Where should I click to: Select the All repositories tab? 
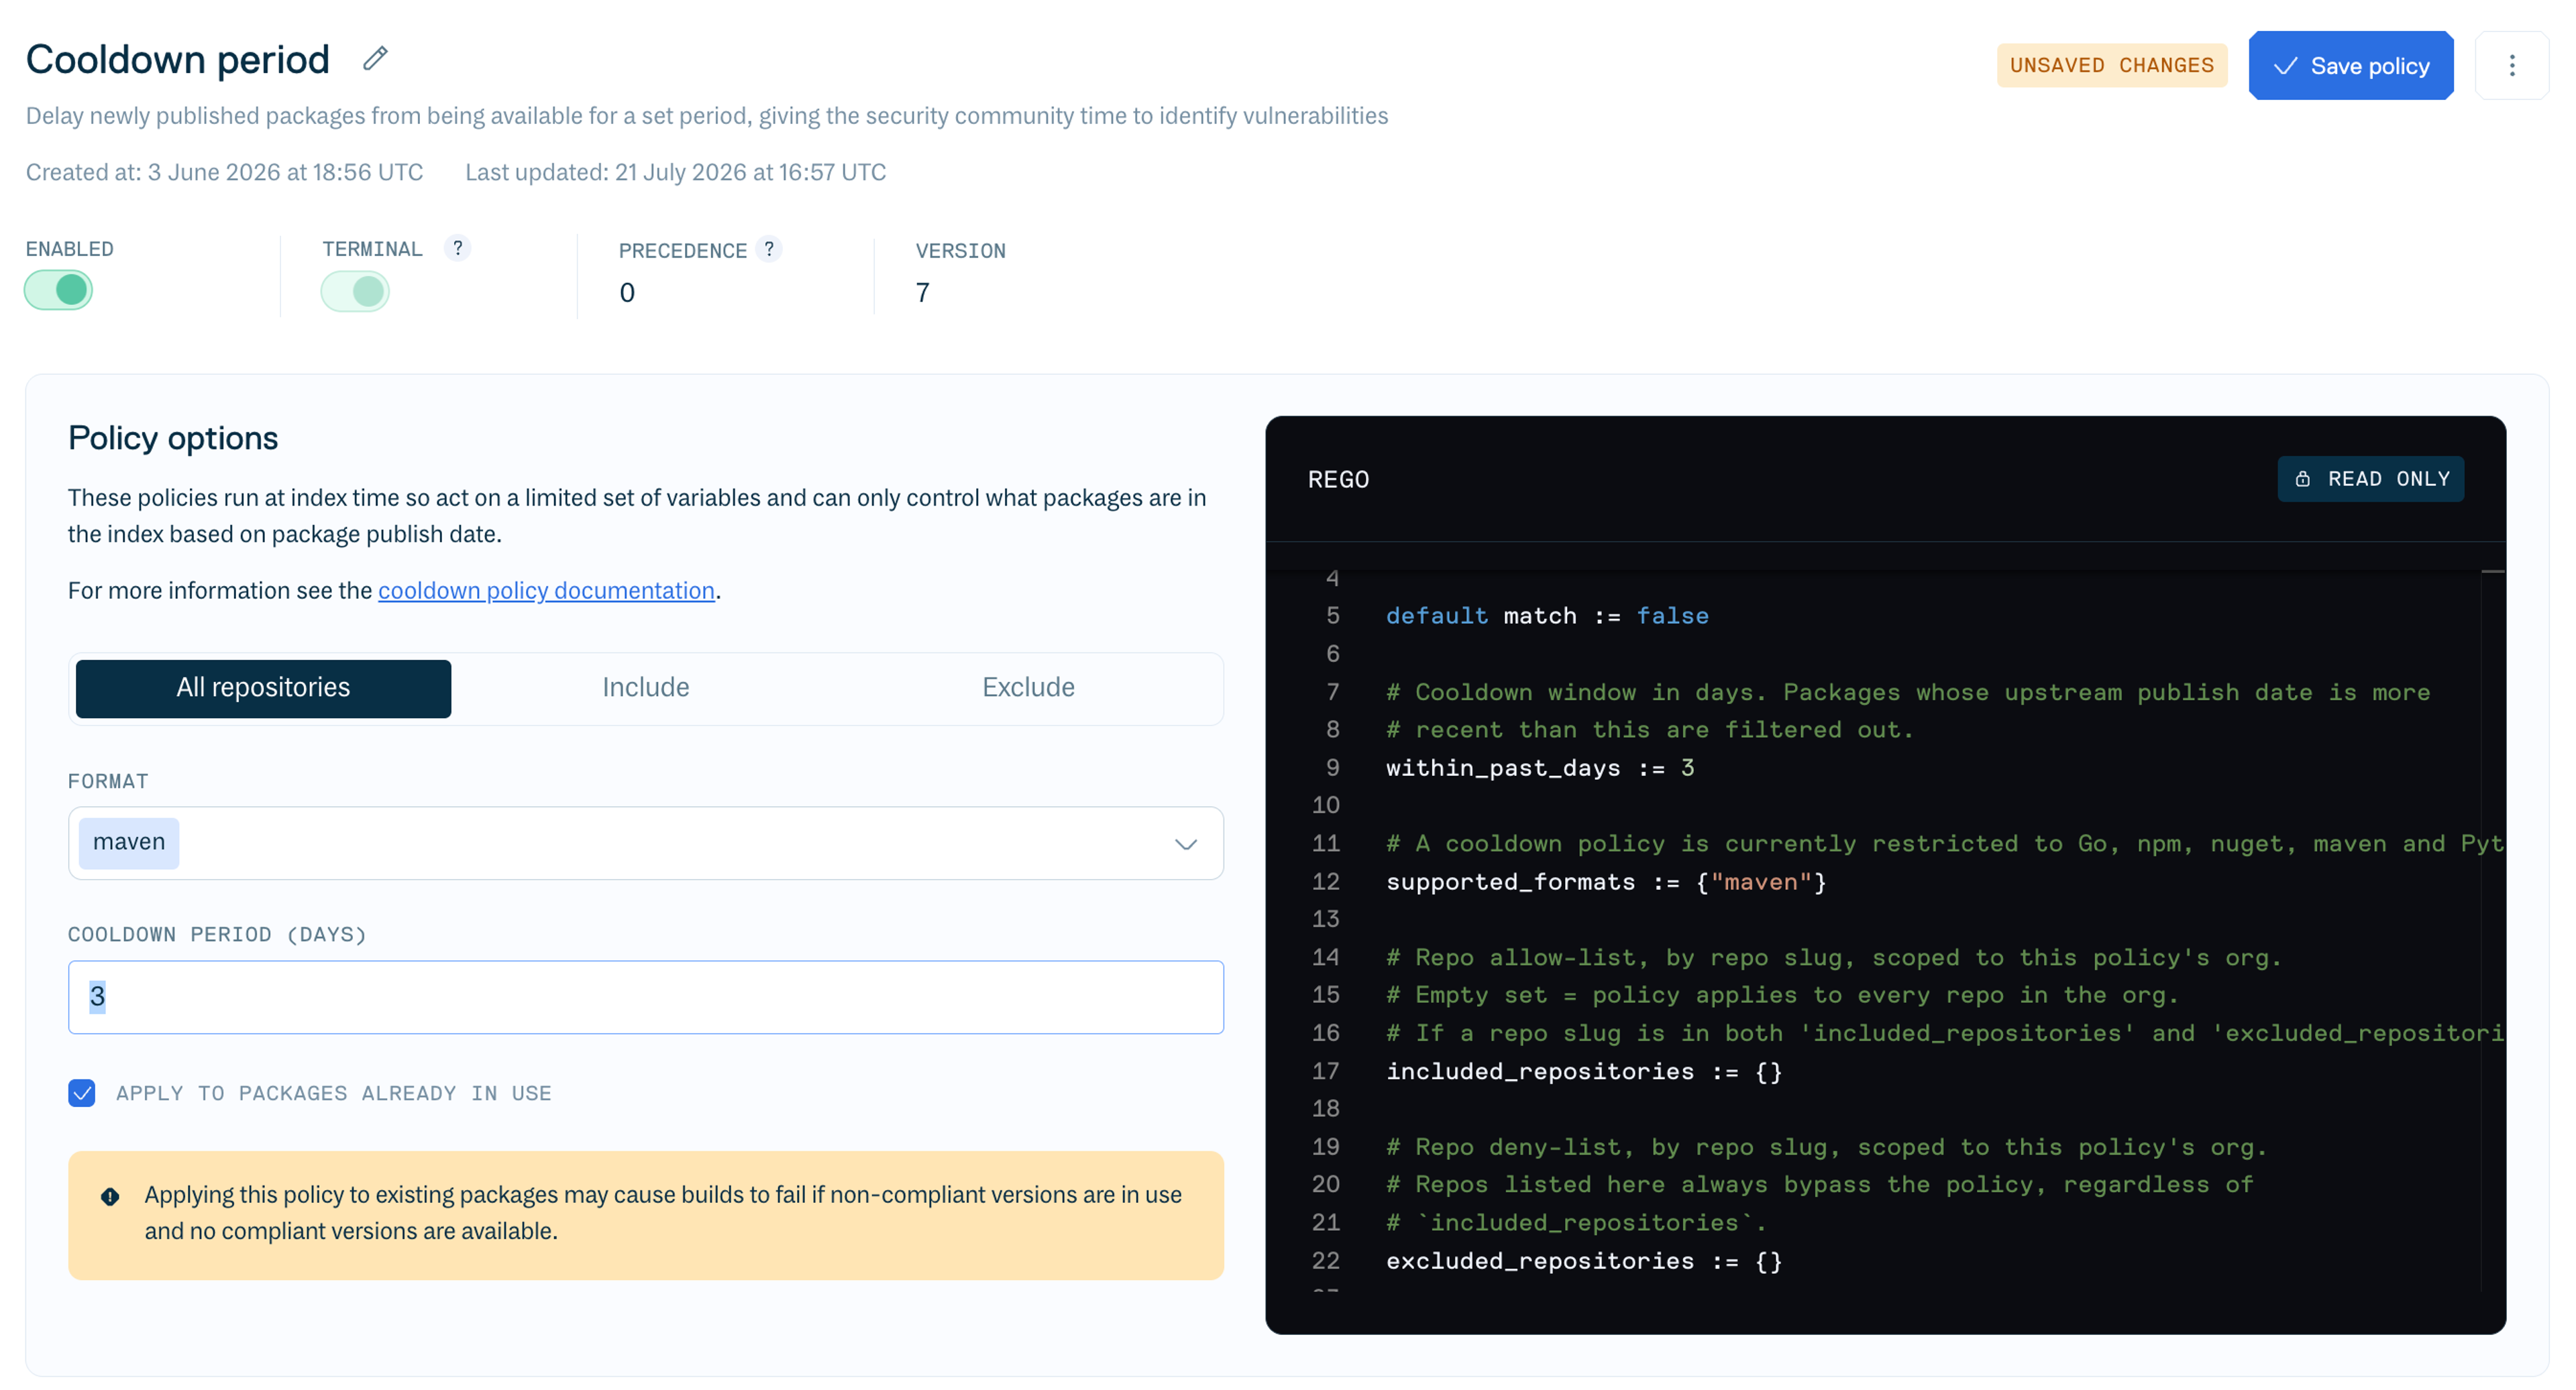(x=263, y=689)
